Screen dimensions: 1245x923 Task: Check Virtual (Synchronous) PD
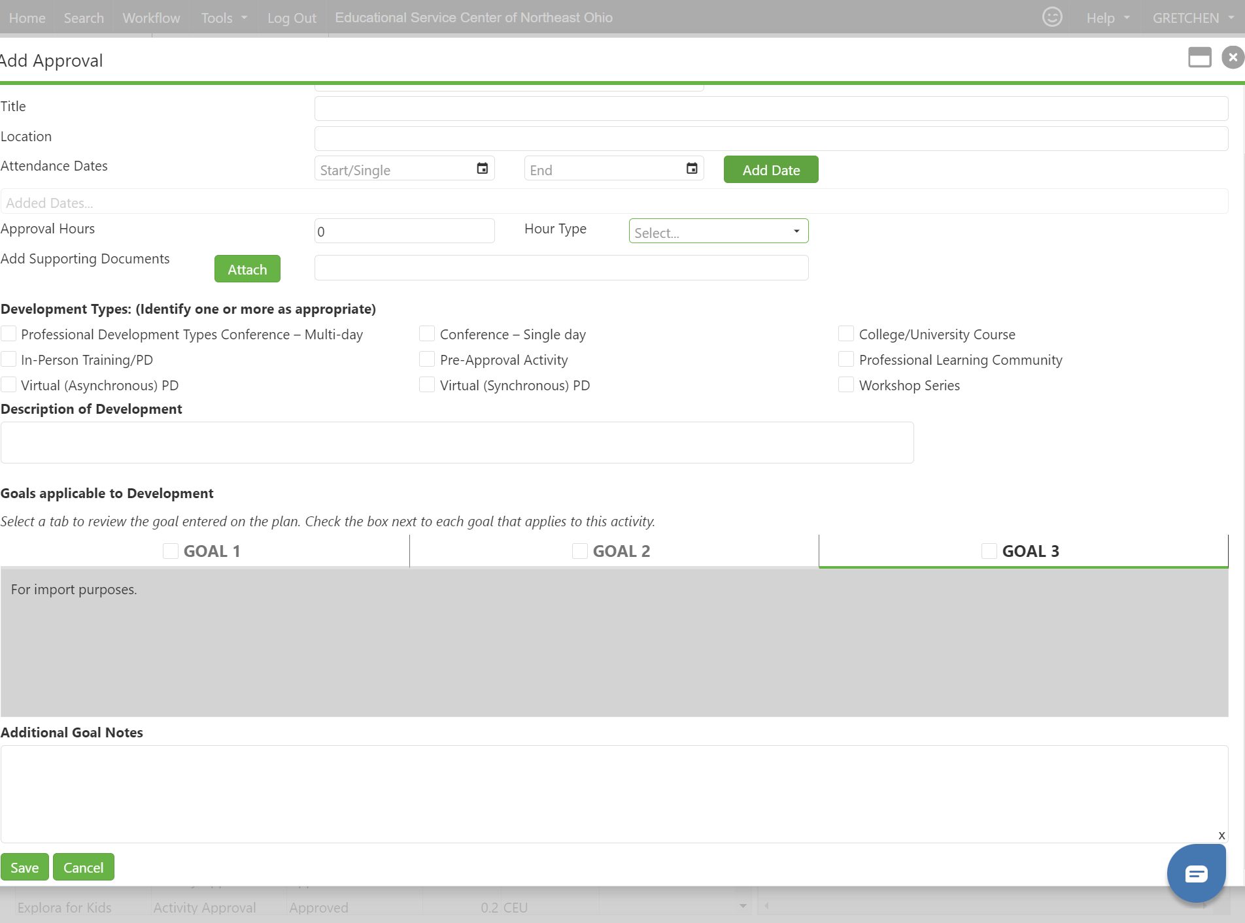[427, 385]
